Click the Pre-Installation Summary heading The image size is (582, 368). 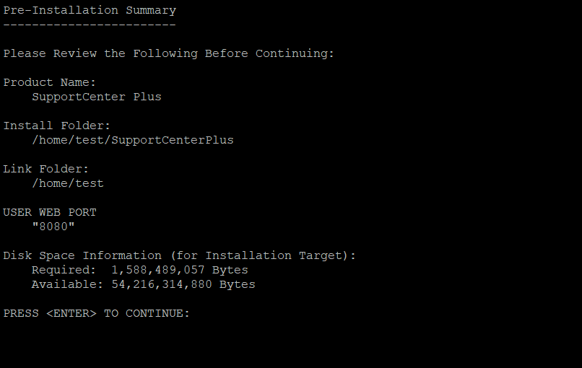(90, 10)
